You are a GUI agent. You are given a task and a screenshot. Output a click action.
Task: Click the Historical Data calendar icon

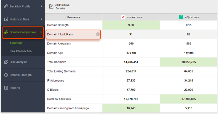click(x=6, y=19)
